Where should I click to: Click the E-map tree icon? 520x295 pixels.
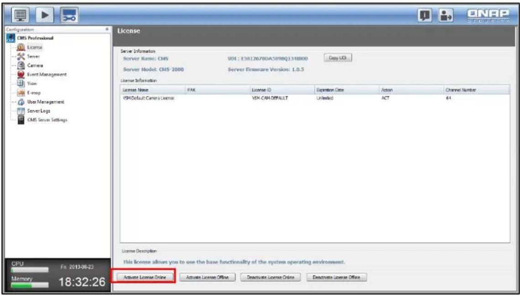click(x=21, y=93)
